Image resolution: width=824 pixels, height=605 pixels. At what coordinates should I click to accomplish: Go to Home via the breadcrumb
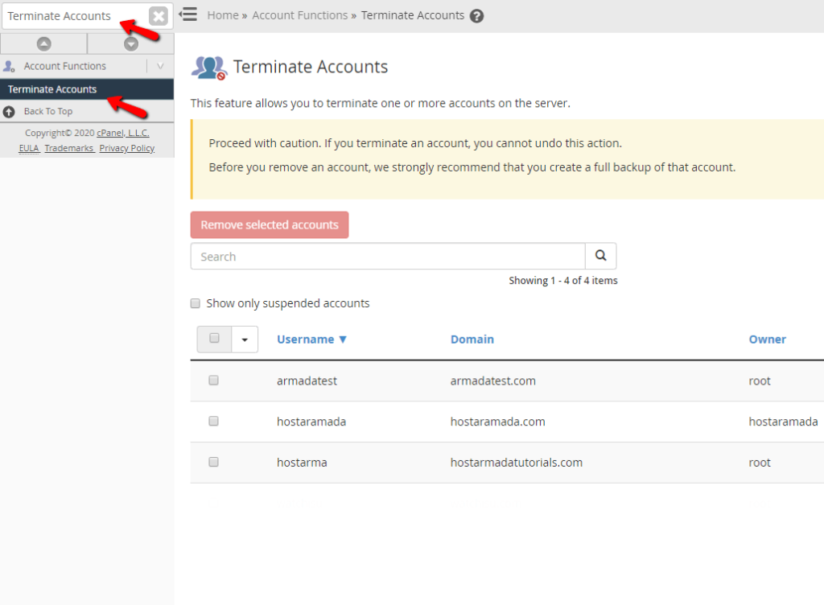coord(222,14)
